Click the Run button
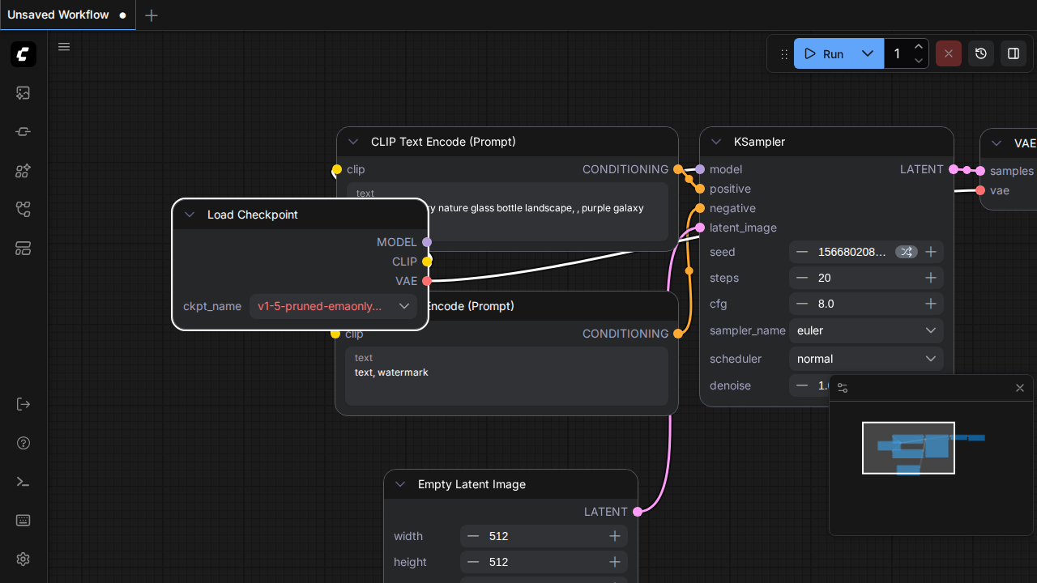Screen dimensions: 1037x583 pos(825,53)
